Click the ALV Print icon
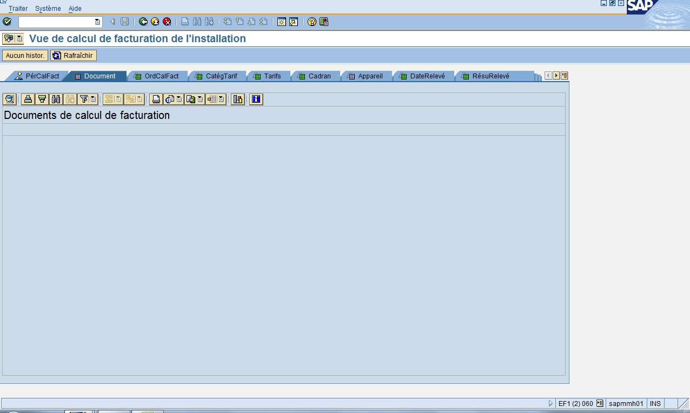Screen dimensions: 690x413 point(156,99)
